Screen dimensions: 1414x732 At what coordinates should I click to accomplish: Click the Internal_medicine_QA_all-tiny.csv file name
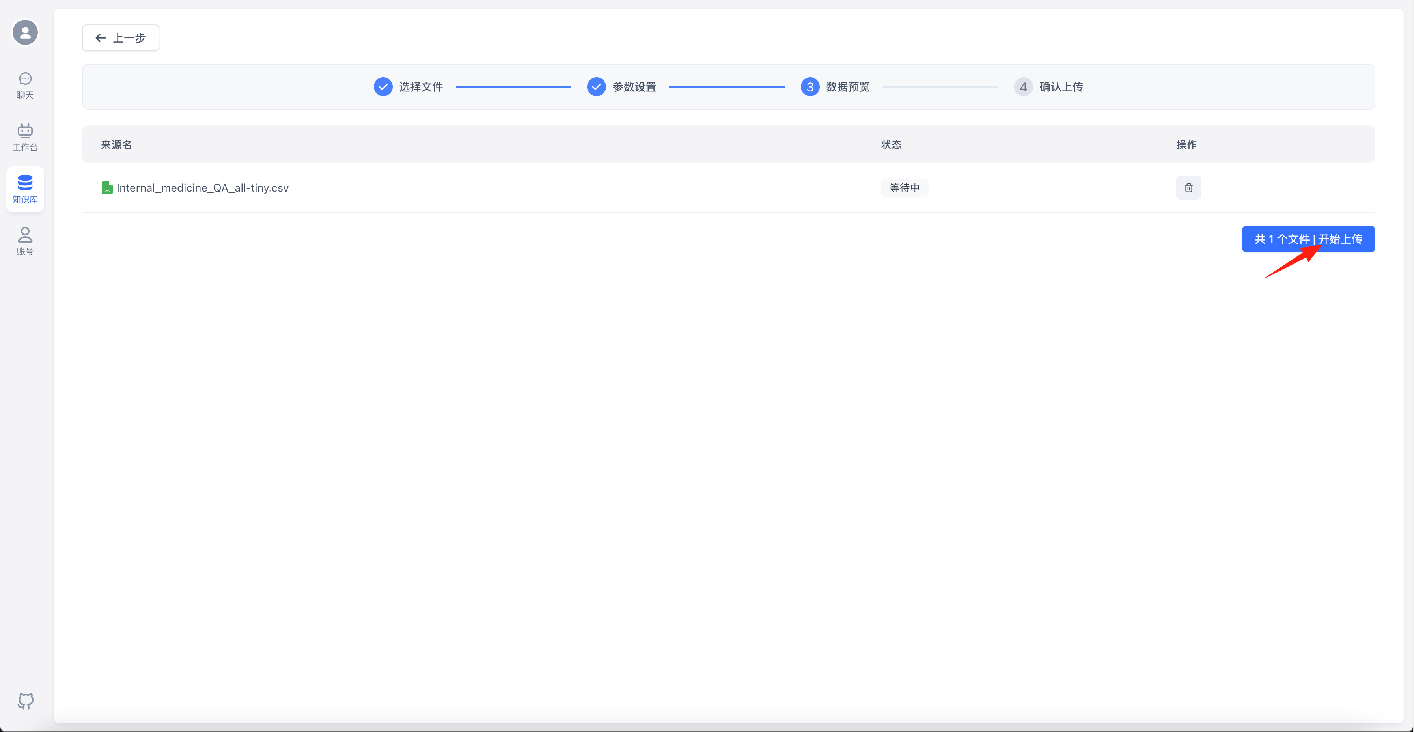click(x=203, y=188)
